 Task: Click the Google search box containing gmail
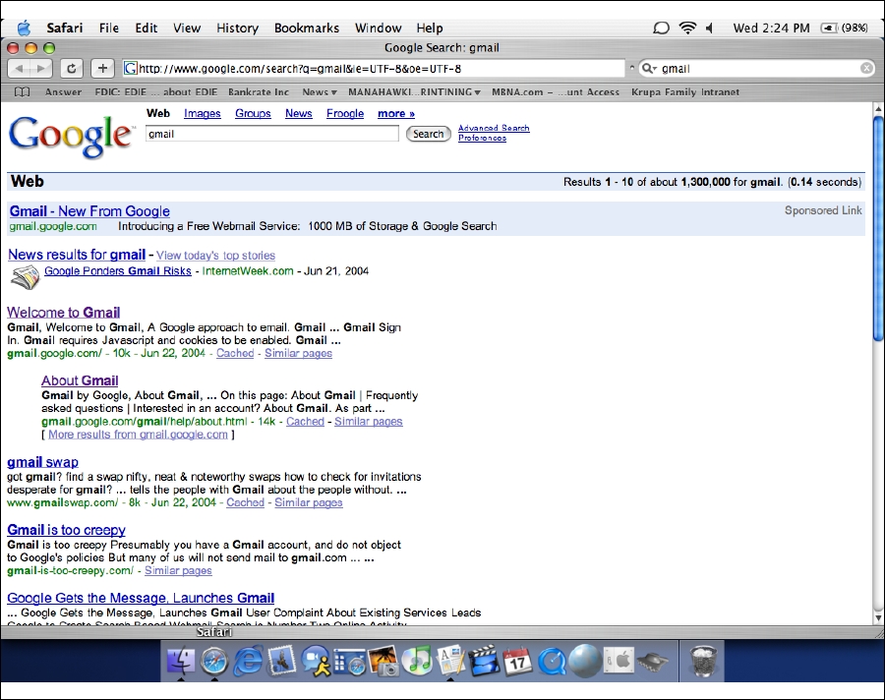(x=272, y=134)
